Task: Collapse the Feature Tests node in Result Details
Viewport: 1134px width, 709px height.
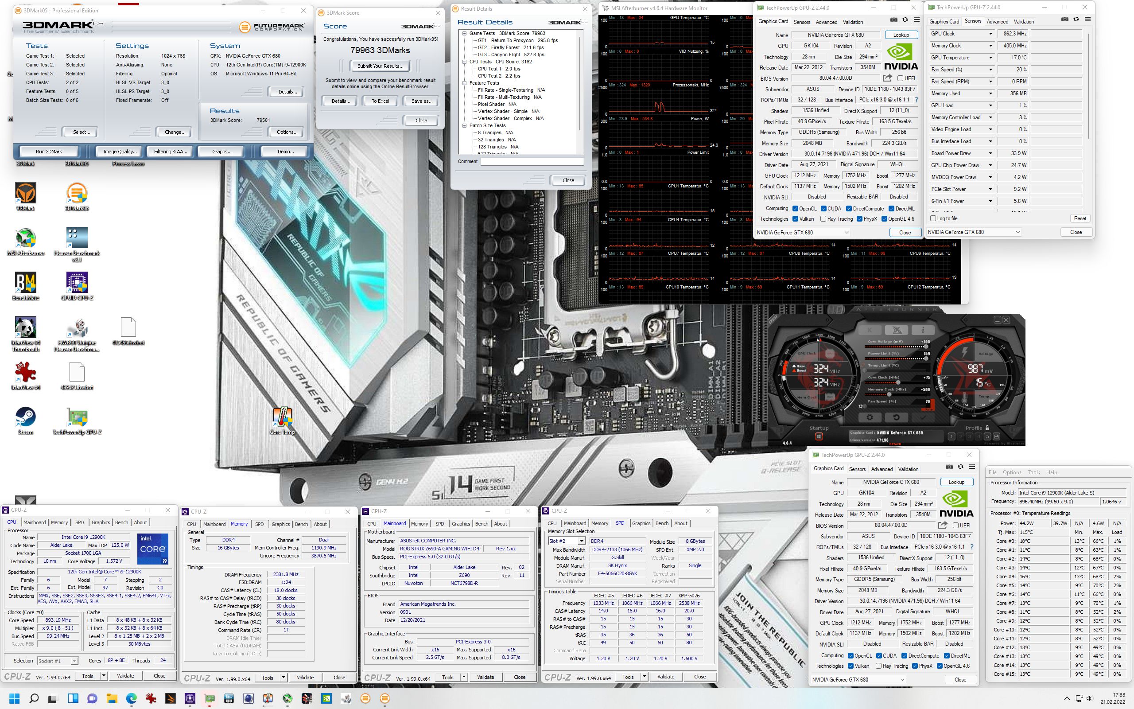Action: tap(464, 83)
